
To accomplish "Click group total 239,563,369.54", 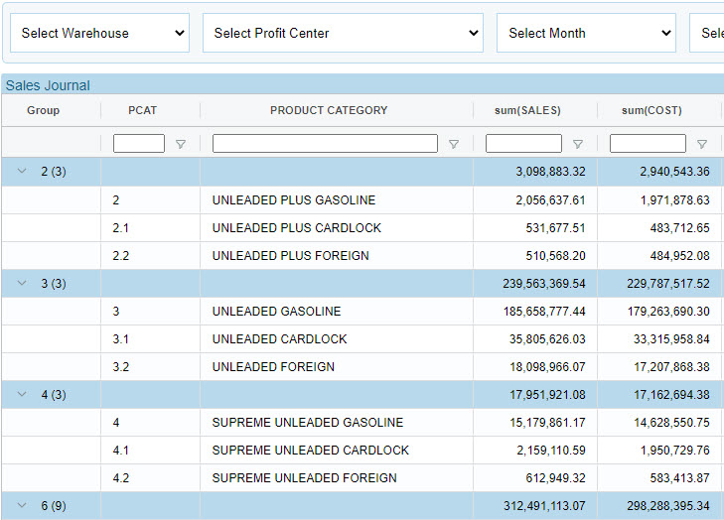I will 544,283.
